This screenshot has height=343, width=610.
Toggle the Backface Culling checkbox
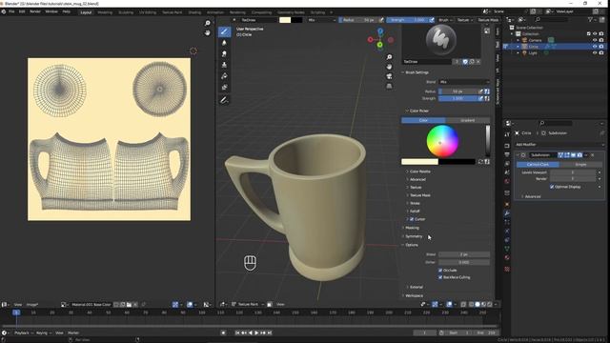[x=440, y=277]
